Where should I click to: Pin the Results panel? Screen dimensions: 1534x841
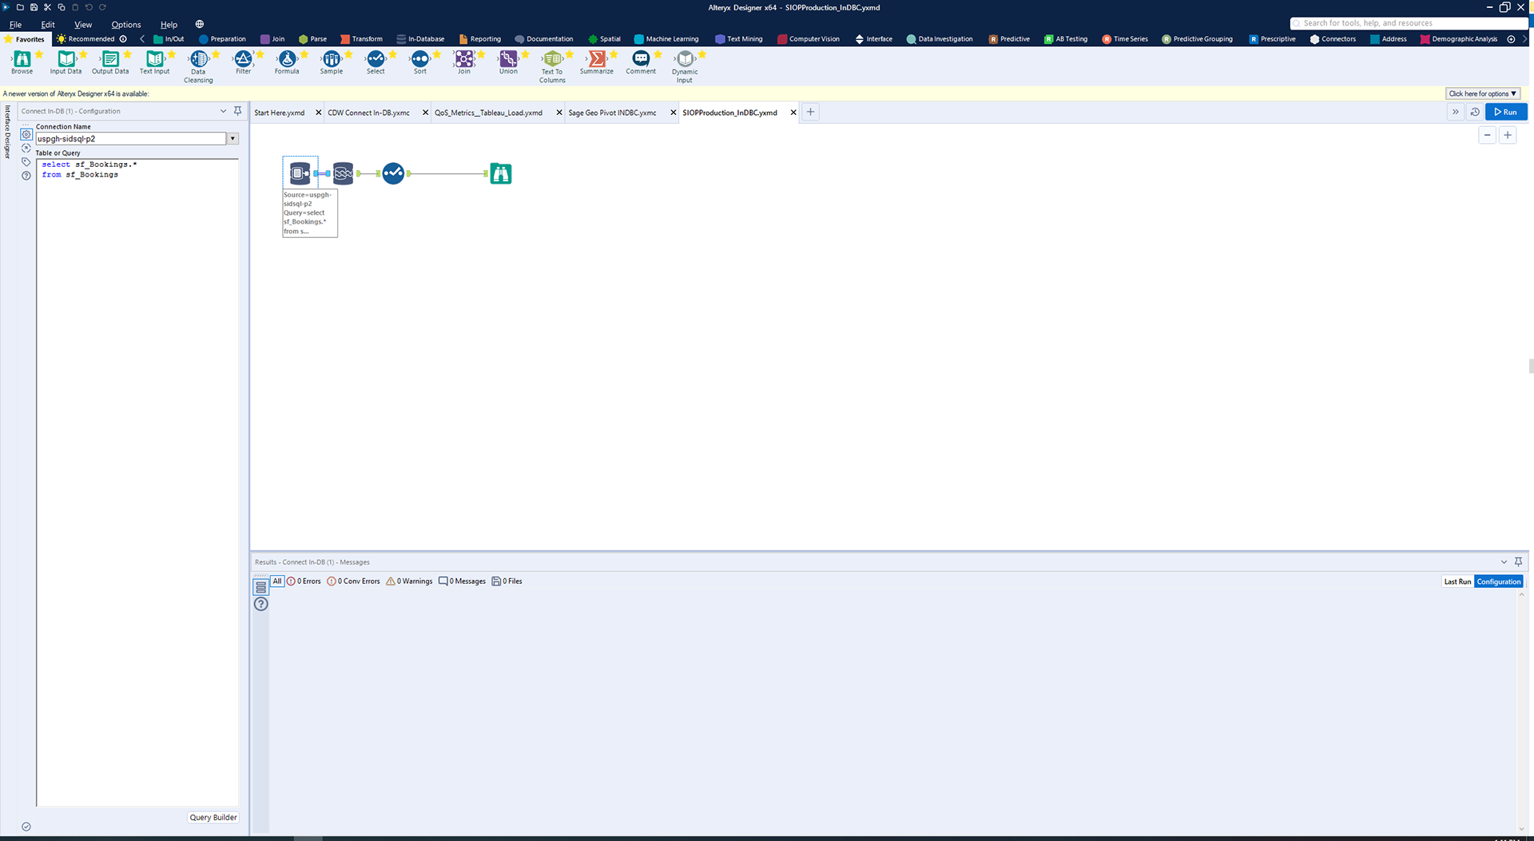(x=1518, y=561)
